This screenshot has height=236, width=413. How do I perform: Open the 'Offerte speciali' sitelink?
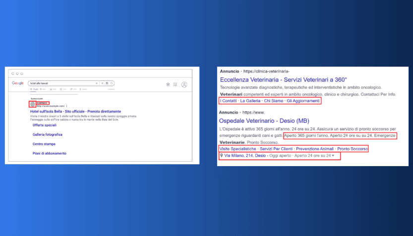click(x=45, y=125)
